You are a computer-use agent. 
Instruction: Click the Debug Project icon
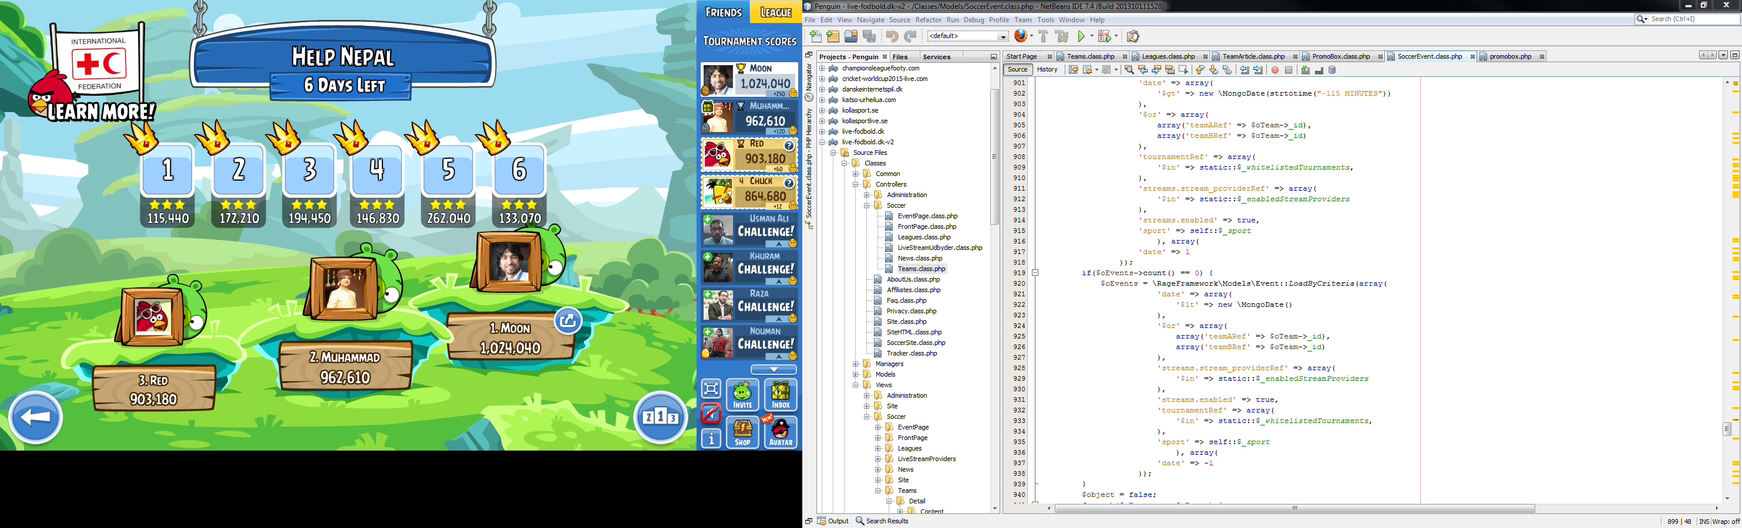(1105, 36)
